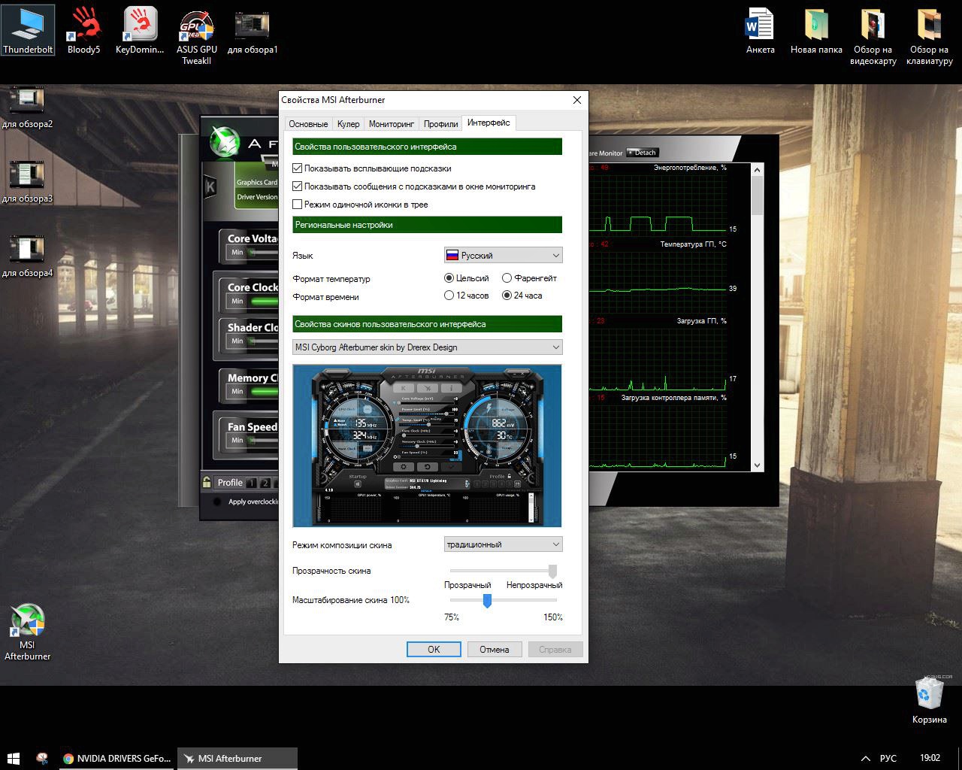Select the 12 часов time format
Viewport: 962px width, 770px height.
click(449, 296)
